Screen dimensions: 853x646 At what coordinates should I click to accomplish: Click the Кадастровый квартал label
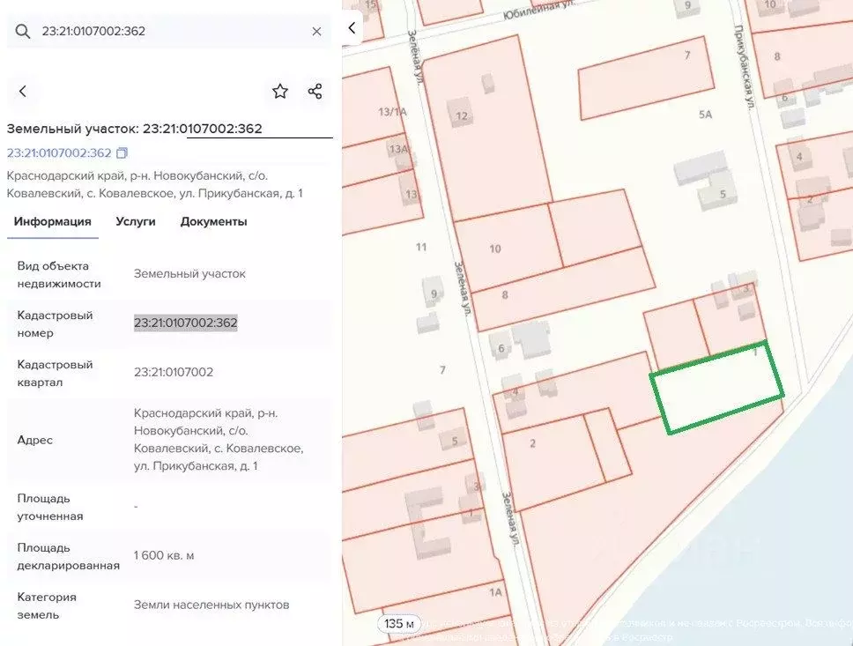(55, 374)
